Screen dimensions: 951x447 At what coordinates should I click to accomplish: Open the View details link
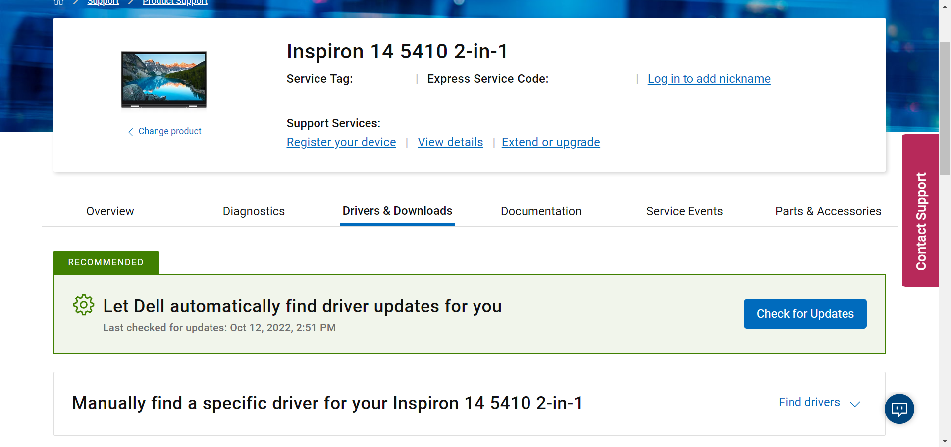[450, 142]
